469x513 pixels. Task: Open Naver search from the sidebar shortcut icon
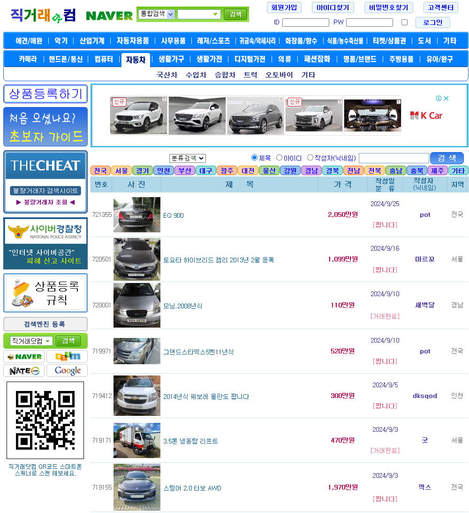pos(24,356)
